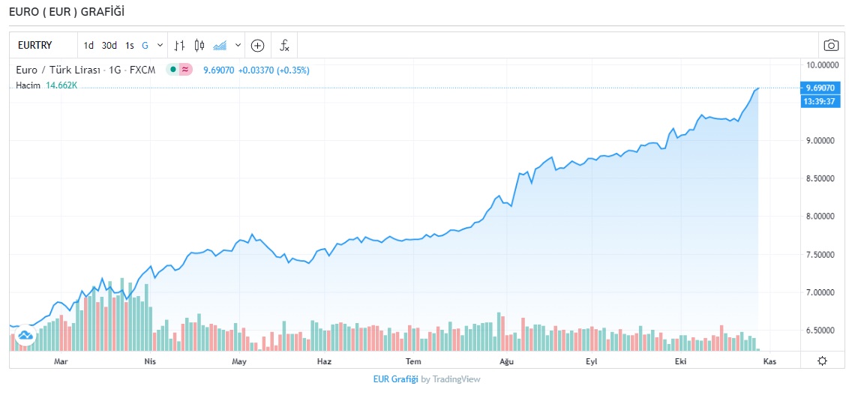Click the EURTRY symbol search field

(43, 45)
